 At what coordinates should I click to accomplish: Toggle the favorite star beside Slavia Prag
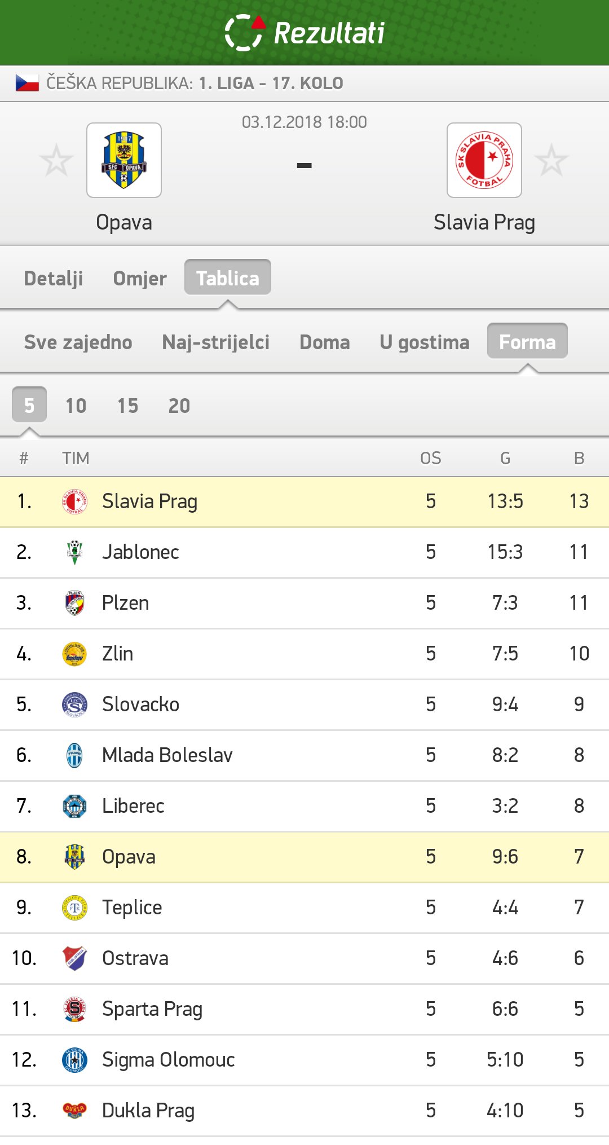point(551,160)
